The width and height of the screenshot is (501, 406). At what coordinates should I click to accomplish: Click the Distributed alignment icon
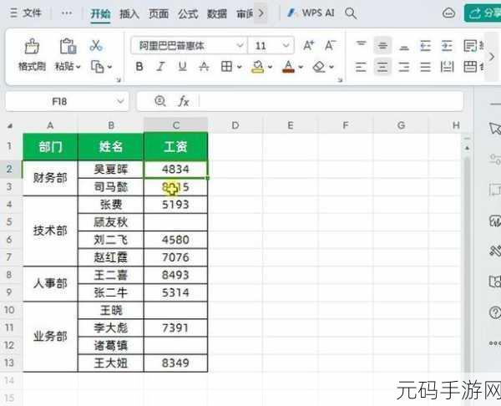[447, 67]
